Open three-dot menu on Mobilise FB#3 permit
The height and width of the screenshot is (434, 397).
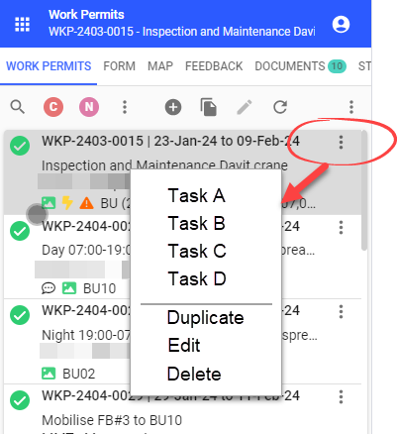point(341,397)
